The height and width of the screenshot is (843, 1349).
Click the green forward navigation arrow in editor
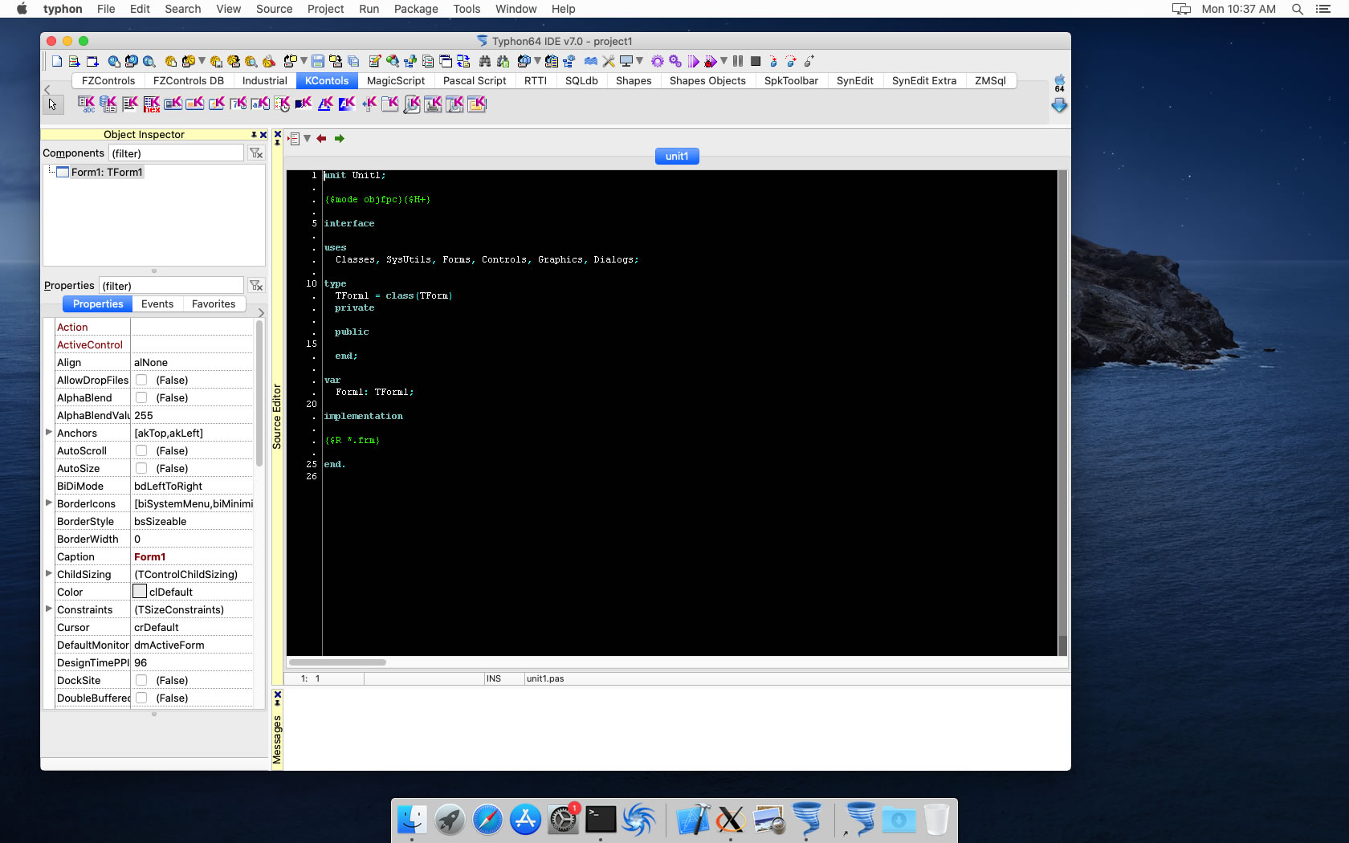tap(340, 139)
